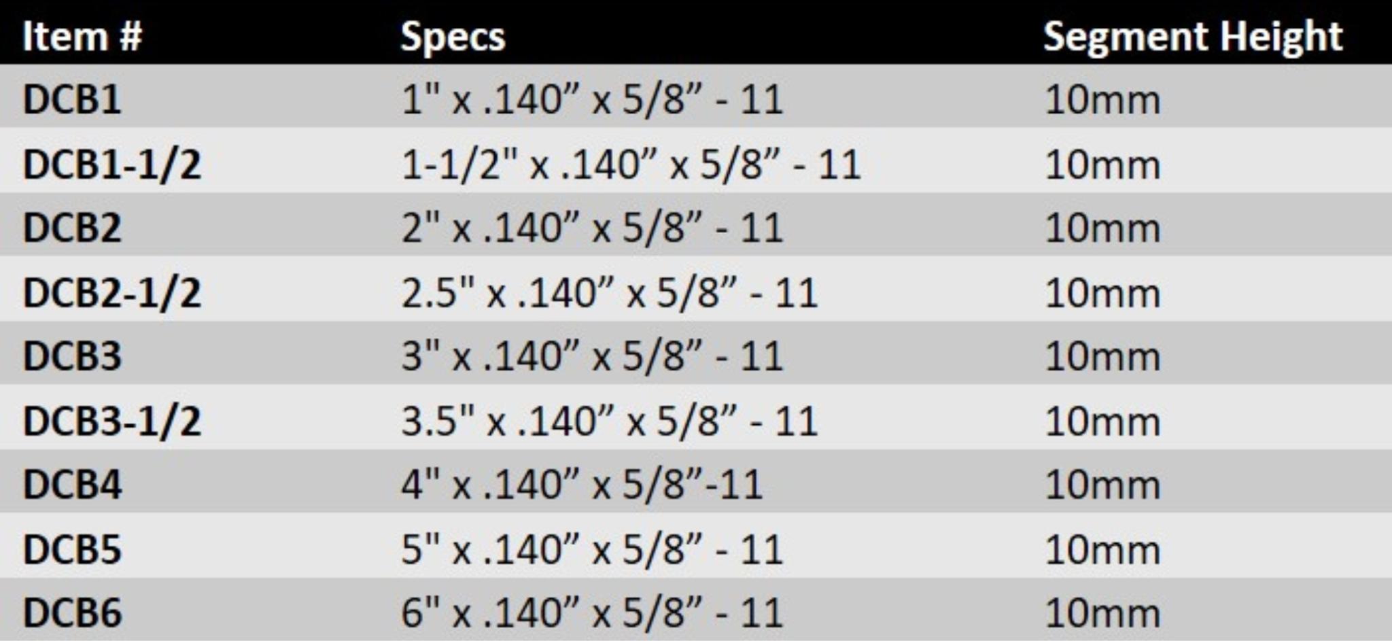Click the 4" x .140" x 5/8"-11 specs cell
The image size is (1392, 641).
click(582, 485)
